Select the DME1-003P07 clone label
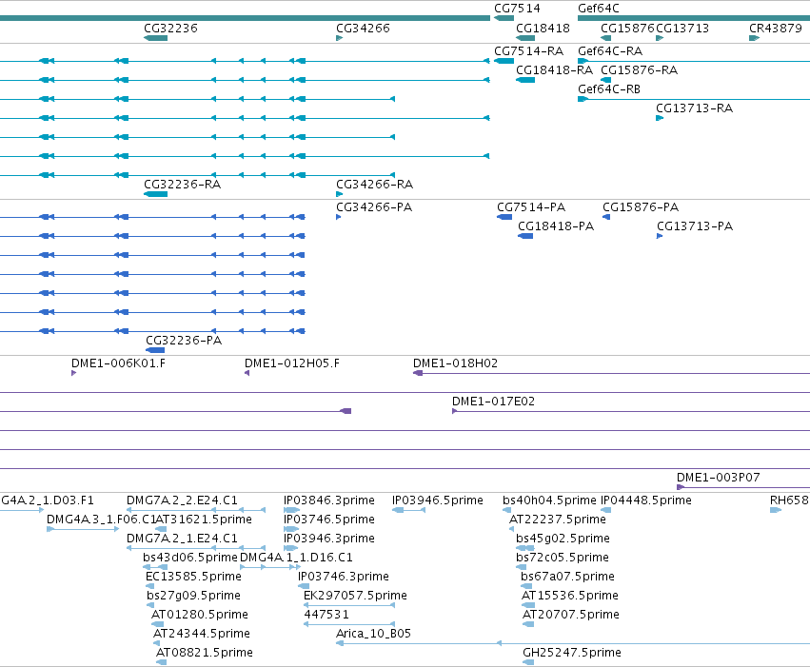810x667 pixels. click(x=718, y=478)
